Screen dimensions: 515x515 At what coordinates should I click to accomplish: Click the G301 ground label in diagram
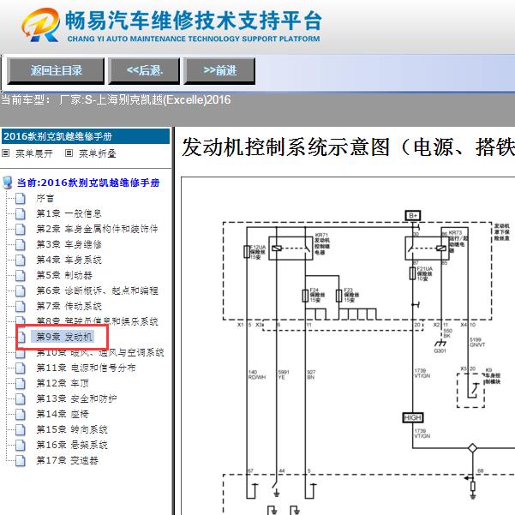(x=440, y=350)
